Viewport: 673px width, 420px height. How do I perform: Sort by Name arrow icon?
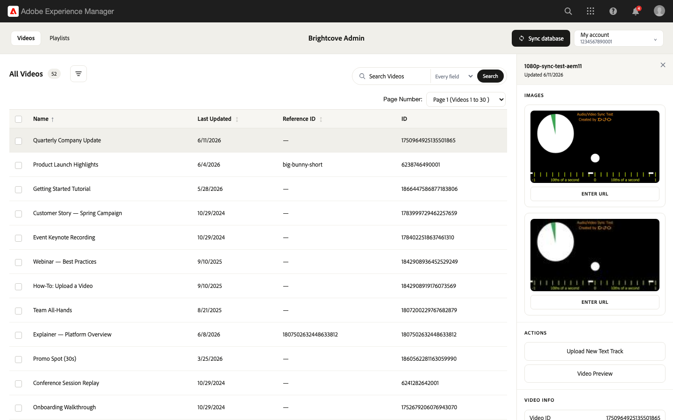click(52, 119)
